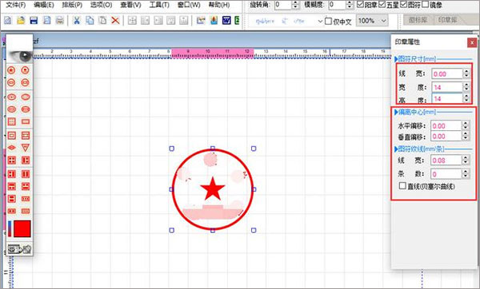This screenshot has width=480, height=289.
Task: Delete with the red X icon
Action: (x=115, y=21)
